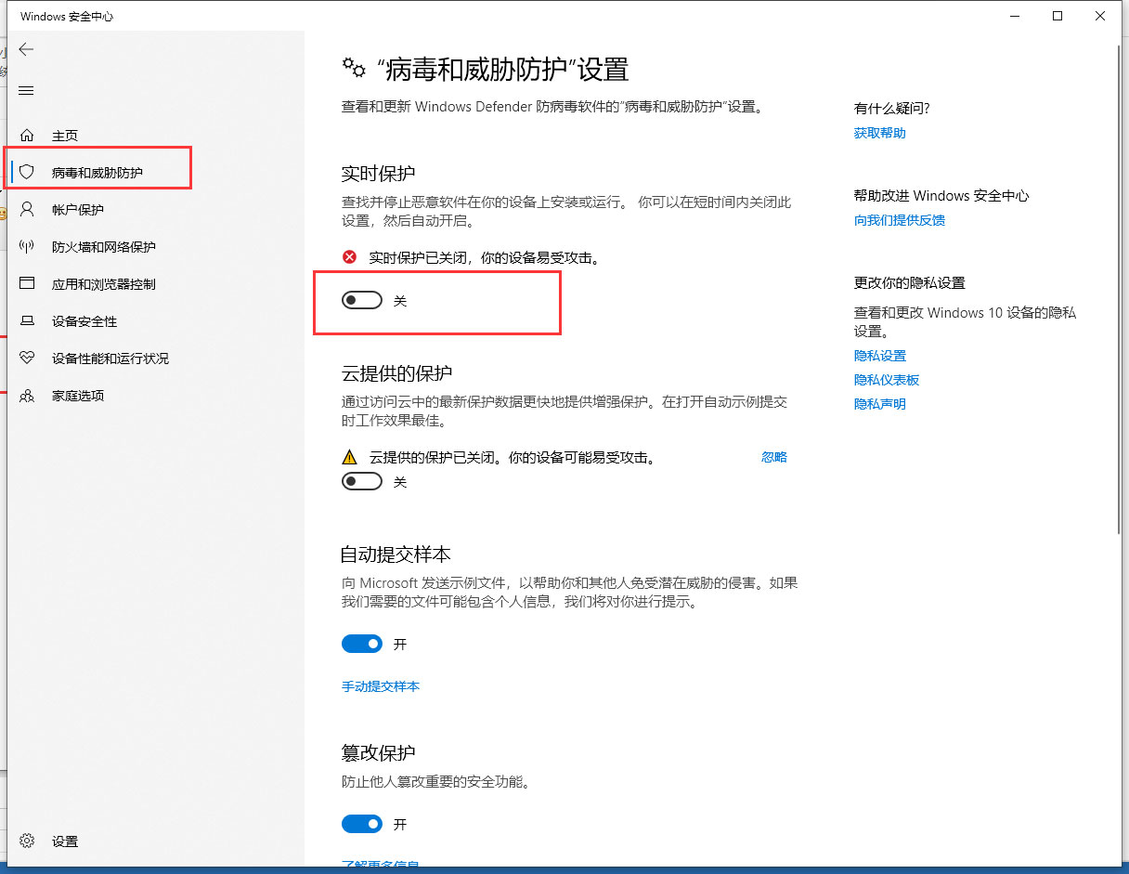Image resolution: width=1129 pixels, height=874 pixels.
Task: Enable the 实时保护 toggle
Action: (x=362, y=299)
